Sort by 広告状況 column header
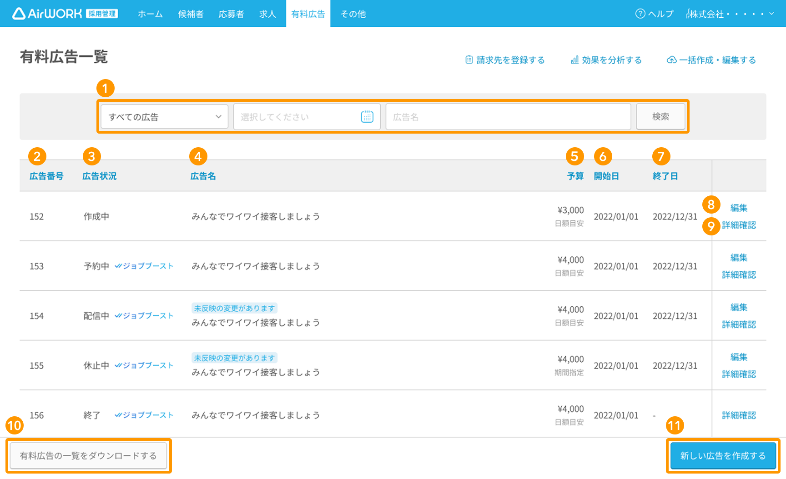786x479 pixels. [x=99, y=176]
